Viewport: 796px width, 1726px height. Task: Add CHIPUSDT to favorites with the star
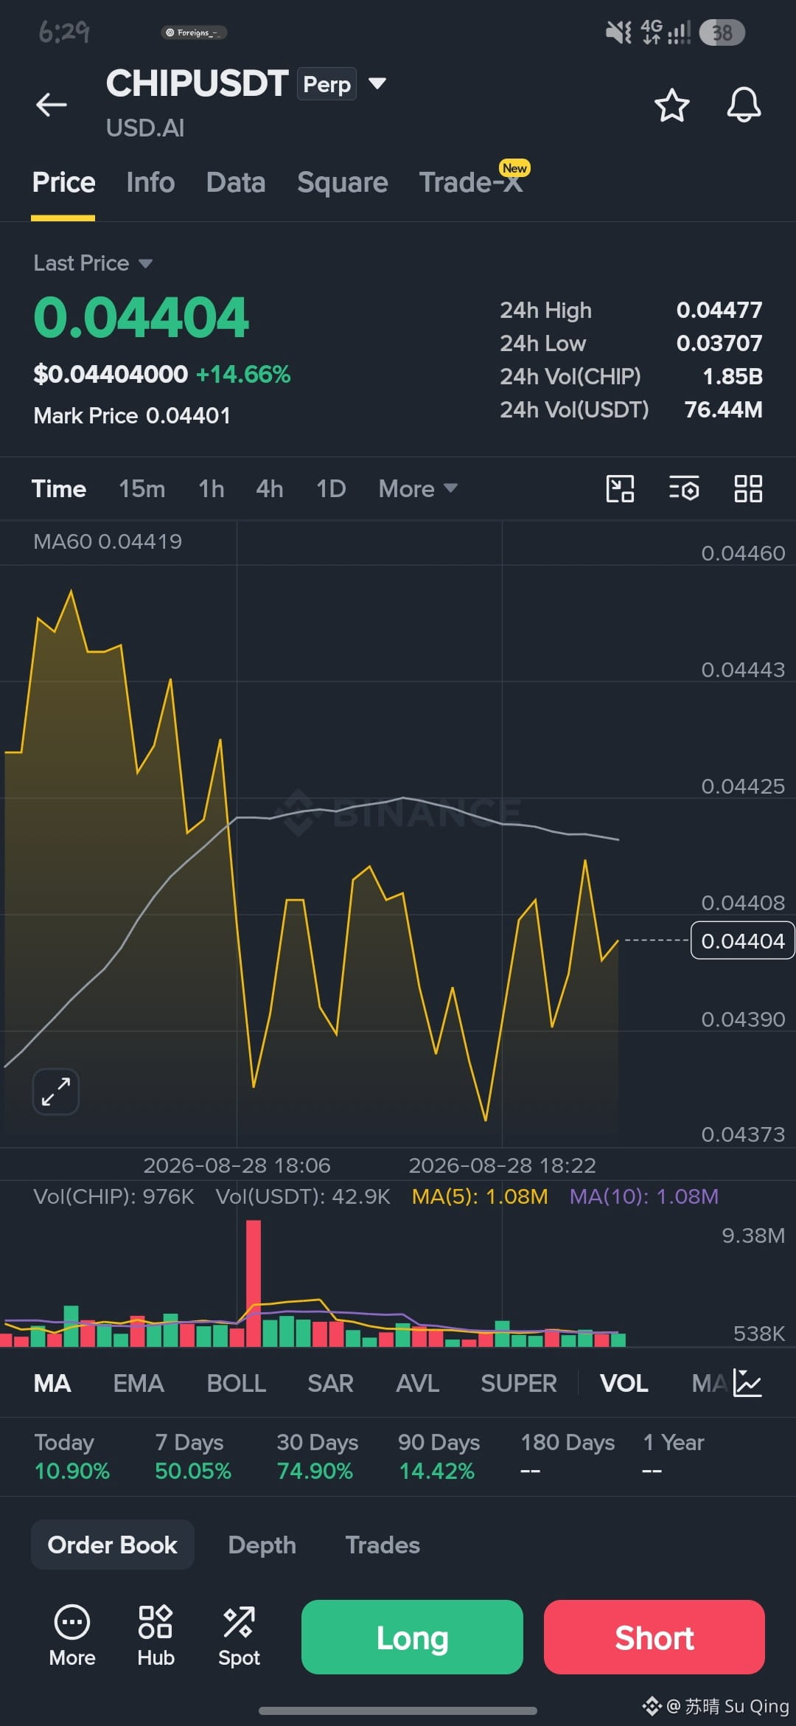(x=671, y=105)
